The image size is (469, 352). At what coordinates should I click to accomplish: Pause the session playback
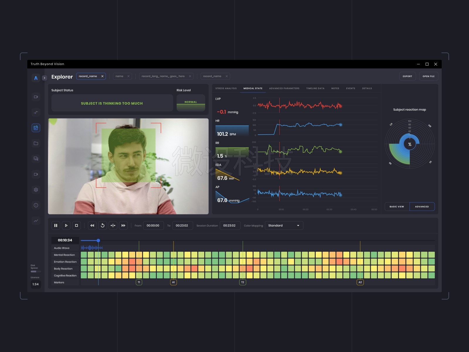coord(56,226)
